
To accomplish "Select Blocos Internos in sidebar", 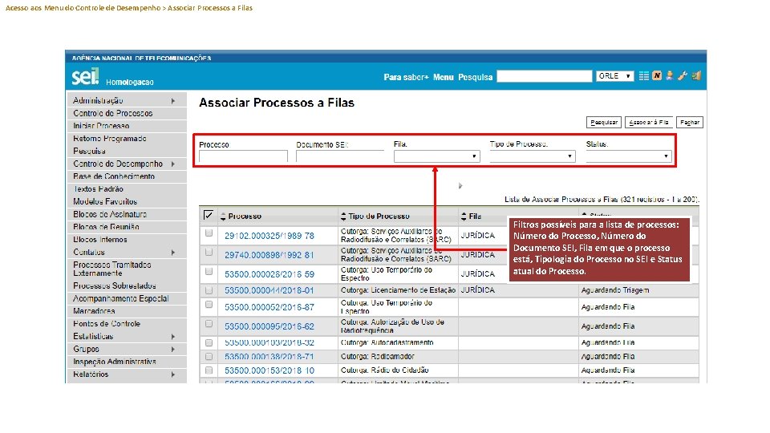I will pos(127,240).
